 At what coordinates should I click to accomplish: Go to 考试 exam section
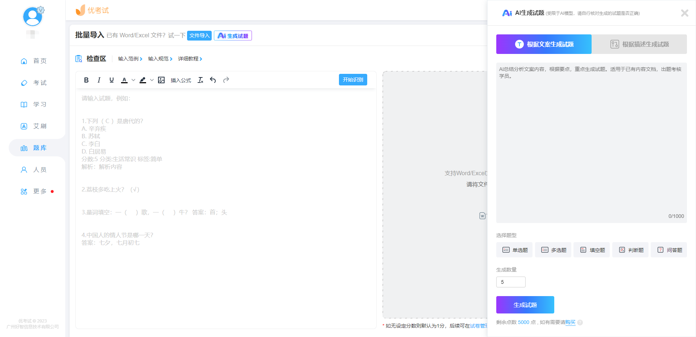[x=33, y=83]
